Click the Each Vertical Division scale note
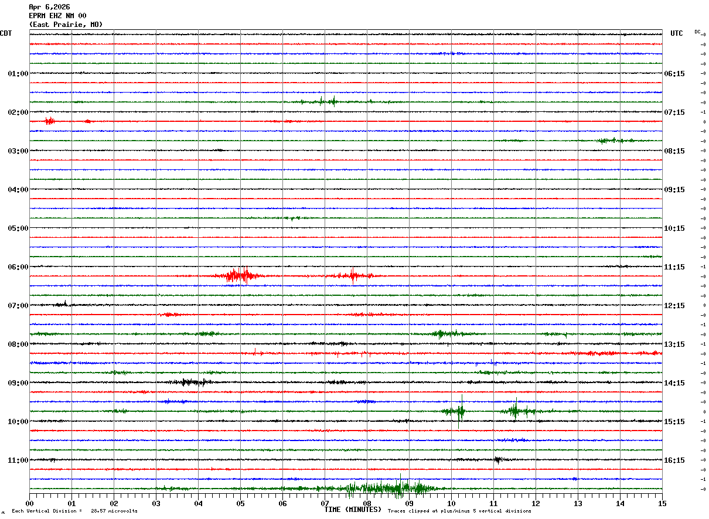Viewport: 709px width, 519px height. (74, 511)
